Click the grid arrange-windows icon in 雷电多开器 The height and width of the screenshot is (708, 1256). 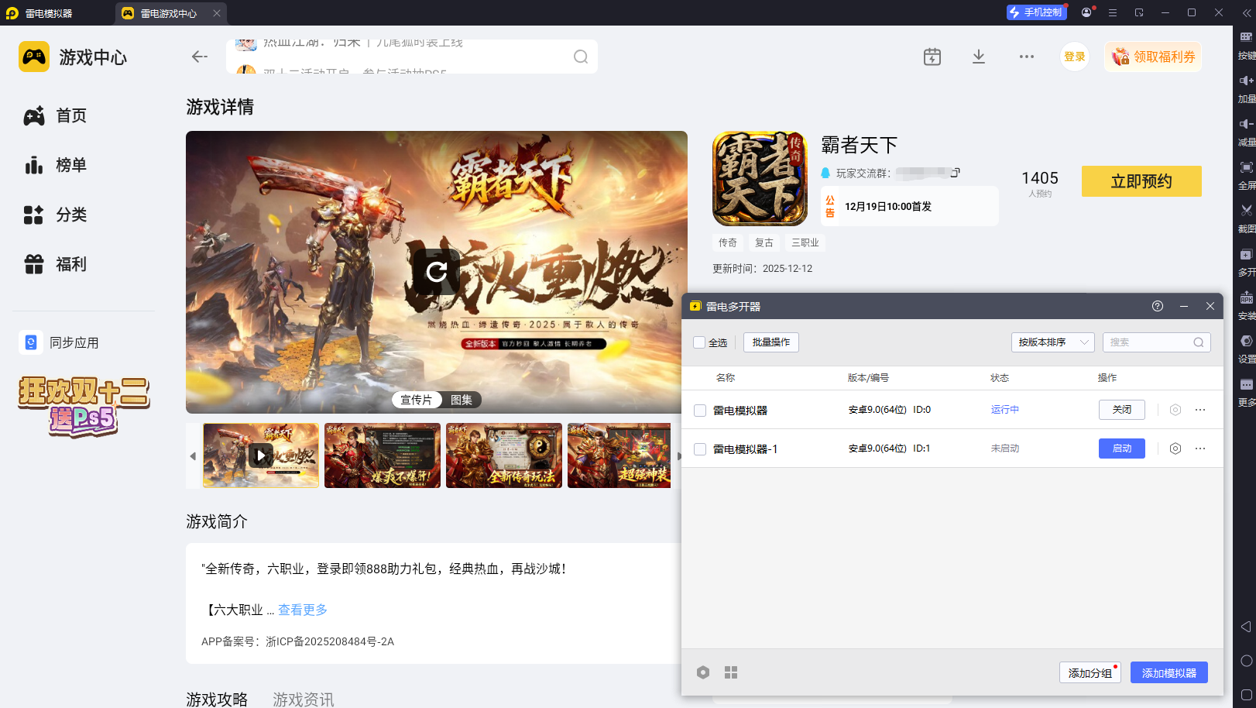pyautogui.click(x=731, y=672)
